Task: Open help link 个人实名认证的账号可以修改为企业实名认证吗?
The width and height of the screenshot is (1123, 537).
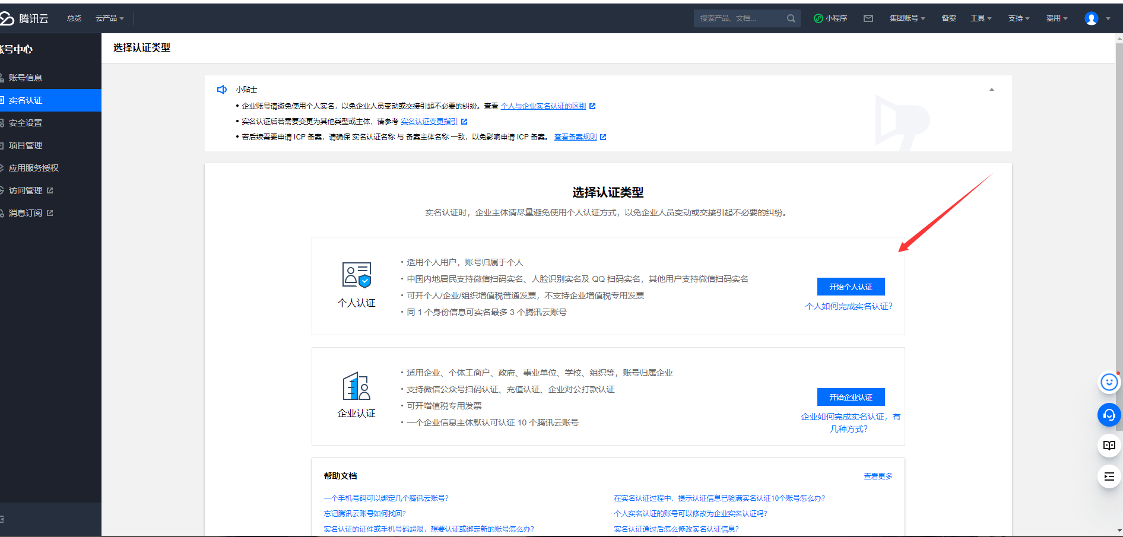Action: point(691,514)
